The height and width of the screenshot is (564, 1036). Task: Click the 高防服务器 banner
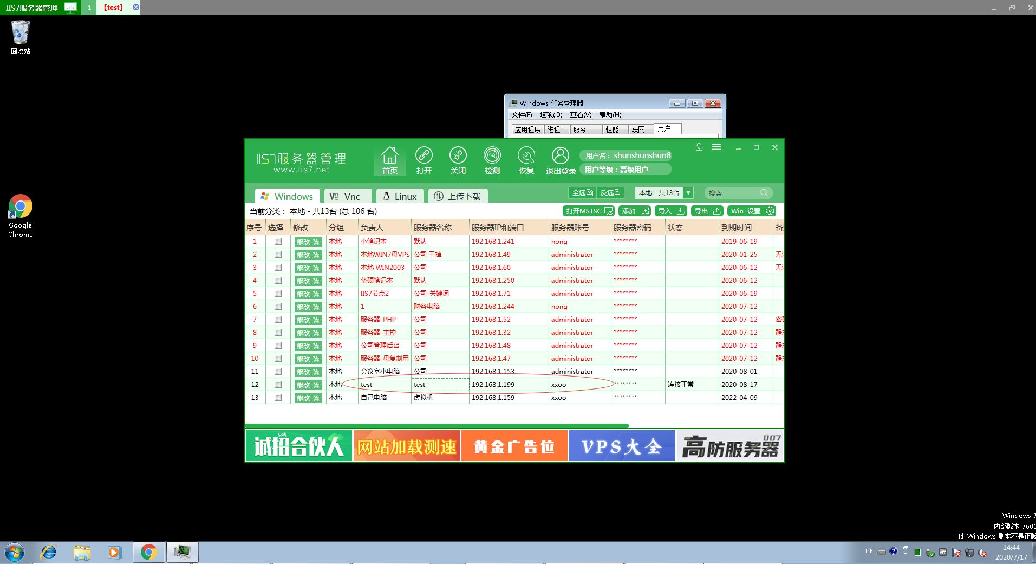click(730, 446)
